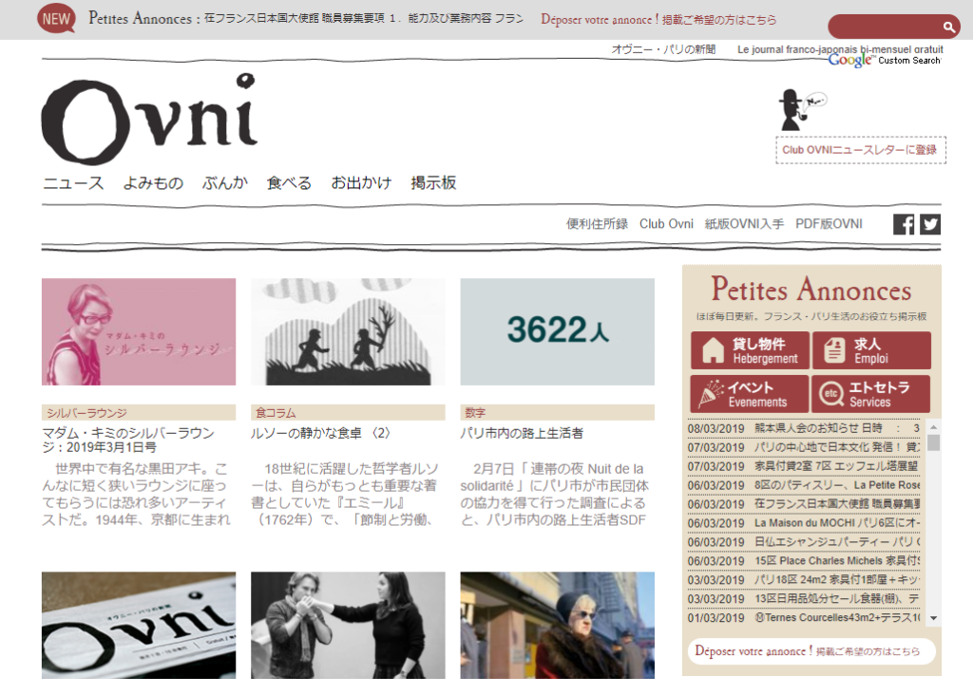This screenshot has height=695, width=973.
Task: Open 07/03/2019 家具付賃2室 7区 announcement
Action: (x=804, y=466)
